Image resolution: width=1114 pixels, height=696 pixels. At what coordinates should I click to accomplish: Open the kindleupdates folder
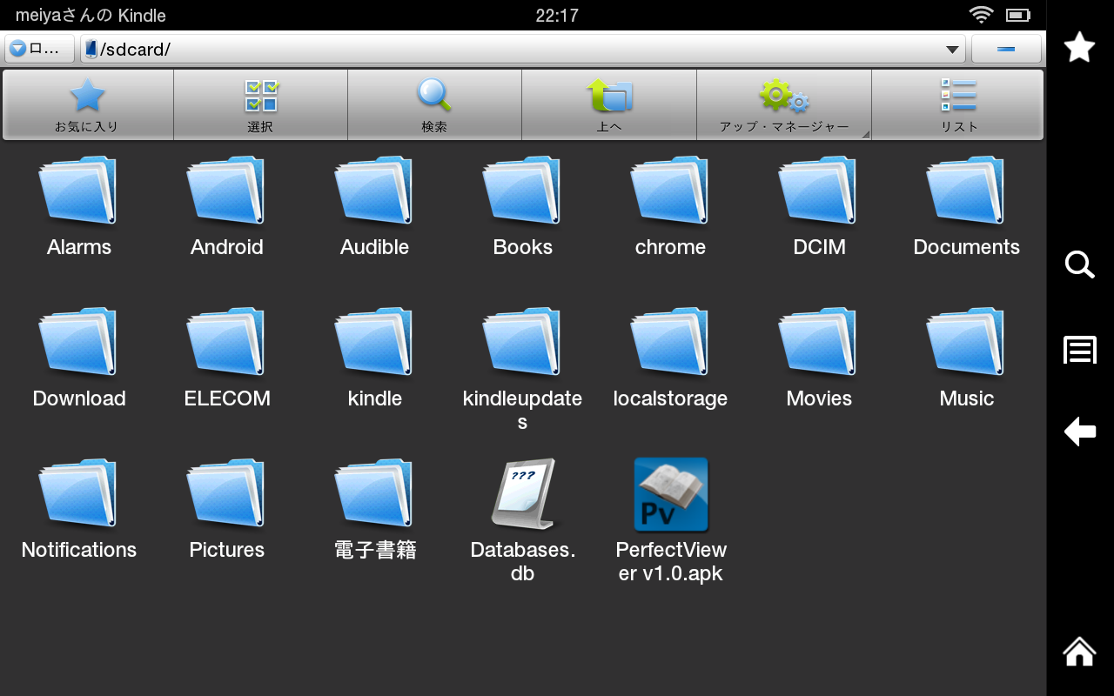click(x=523, y=370)
